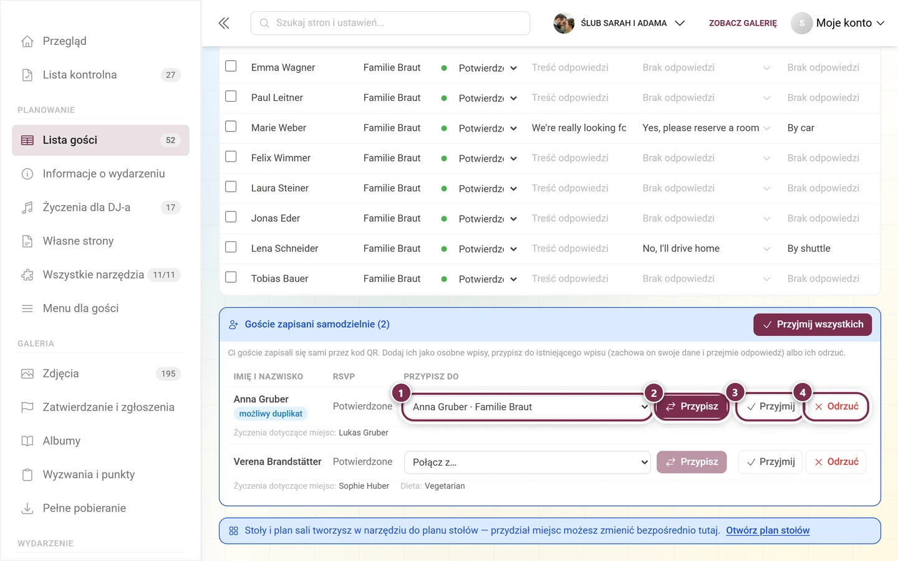Screen dimensions: 898x561
Task: Click Przyjmij wszystkich button
Action: pos(813,325)
